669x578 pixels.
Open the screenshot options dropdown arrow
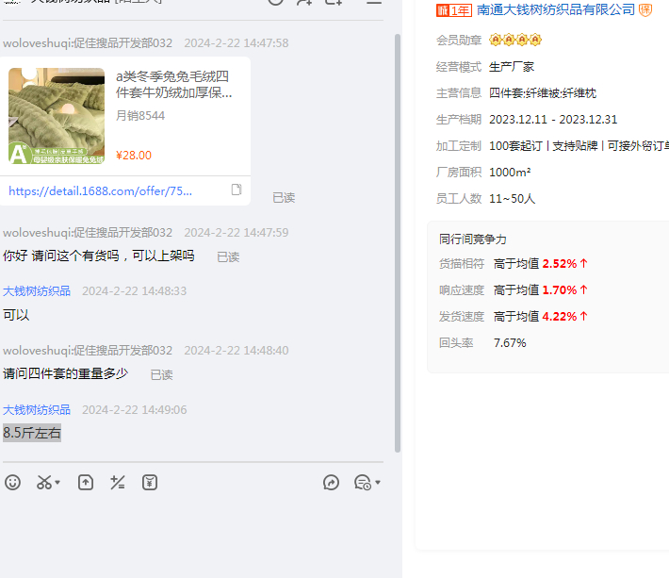[x=57, y=484]
